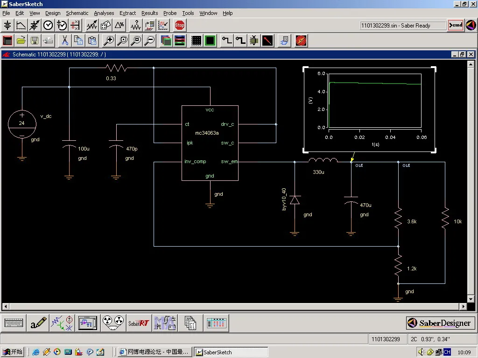Click the varying capacitor analysis toolbar icon
This screenshot has height=358, width=478.
[x=35, y=25]
